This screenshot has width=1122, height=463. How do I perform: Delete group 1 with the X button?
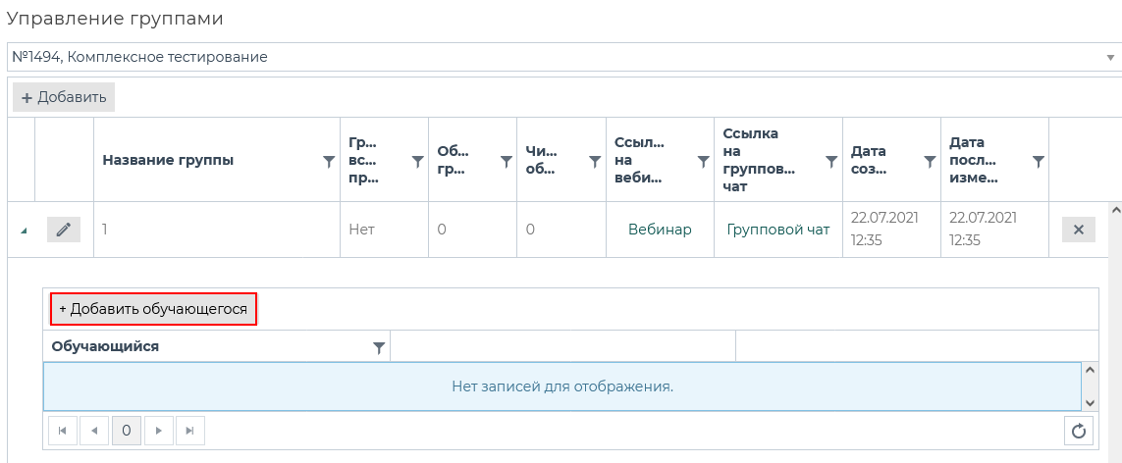pos(1078,230)
